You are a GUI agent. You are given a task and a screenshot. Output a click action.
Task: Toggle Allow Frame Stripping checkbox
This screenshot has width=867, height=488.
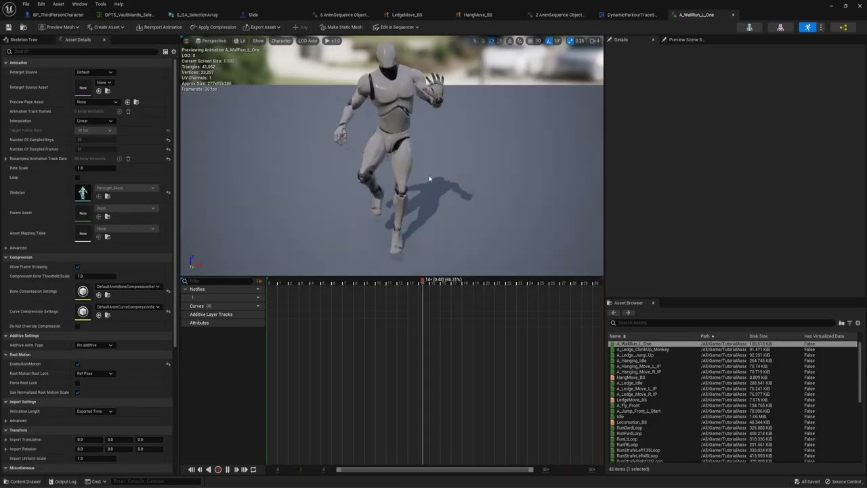[x=77, y=267]
